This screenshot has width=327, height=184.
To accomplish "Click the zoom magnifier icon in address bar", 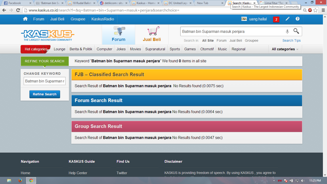I will (x=305, y=10).
